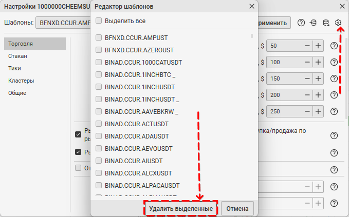Screen dimensions: 349x217
Task: Check the BINAD.CCUR.1000CATUSDT template
Action: (99, 62)
